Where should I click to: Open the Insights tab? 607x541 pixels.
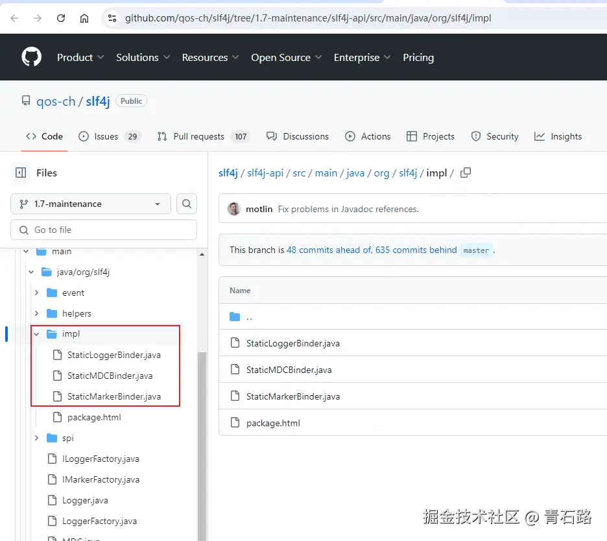(558, 136)
